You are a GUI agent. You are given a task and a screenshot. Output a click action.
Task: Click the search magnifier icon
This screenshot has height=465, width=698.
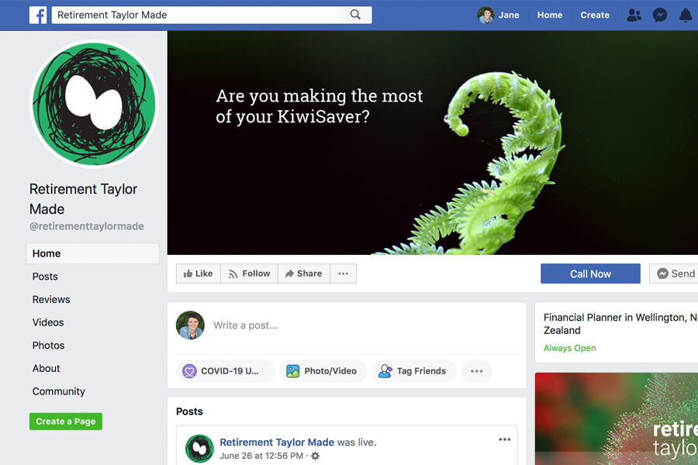[x=355, y=15]
